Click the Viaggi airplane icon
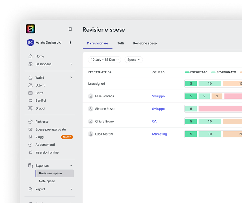The height and width of the screenshot is (203, 242). (30, 137)
